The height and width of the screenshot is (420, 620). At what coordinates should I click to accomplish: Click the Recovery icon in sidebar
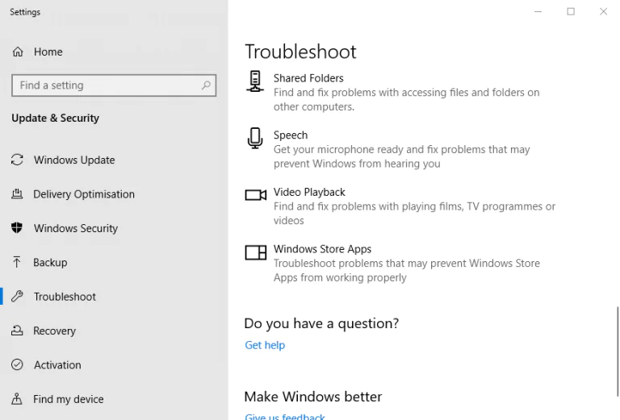click(17, 331)
